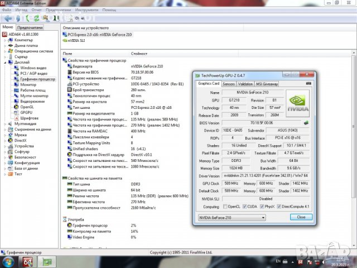This screenshot has height=268, width=357.
Task: Select PCI / AGP видео in tree
Action: (33, 73)
